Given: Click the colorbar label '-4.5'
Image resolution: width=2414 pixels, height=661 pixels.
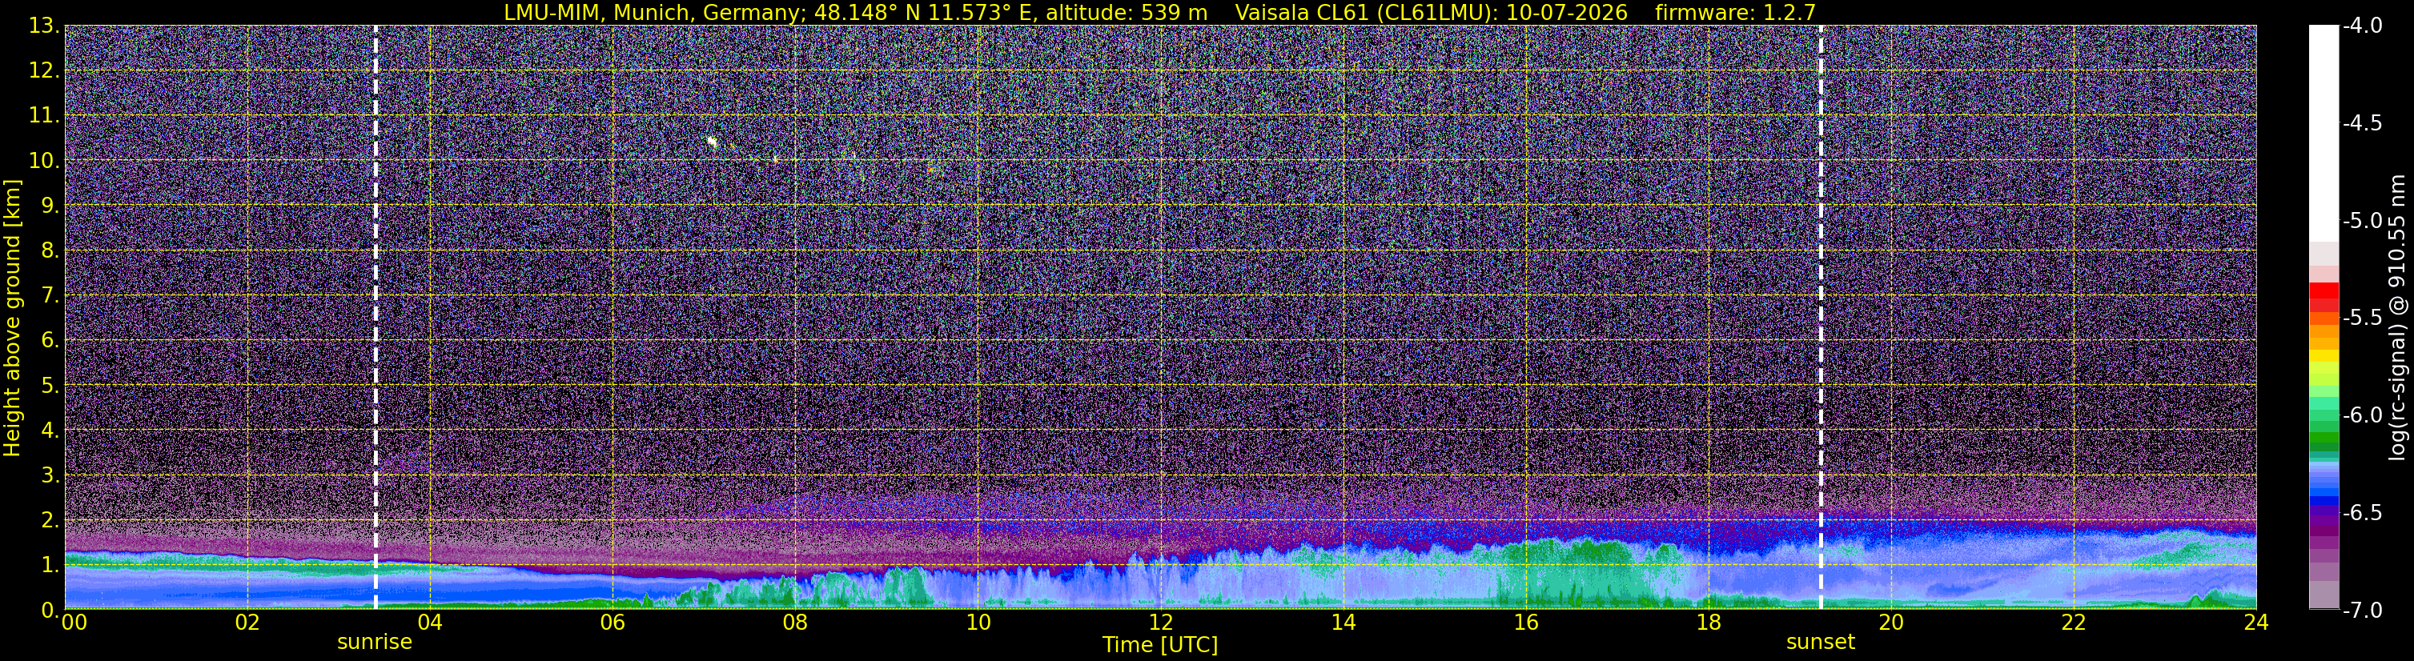Looking at the screenshot, I should coord(2361,123).
